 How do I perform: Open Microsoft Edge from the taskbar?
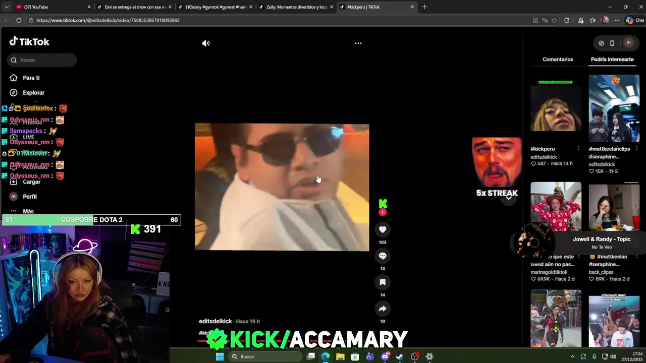[326, 356]
